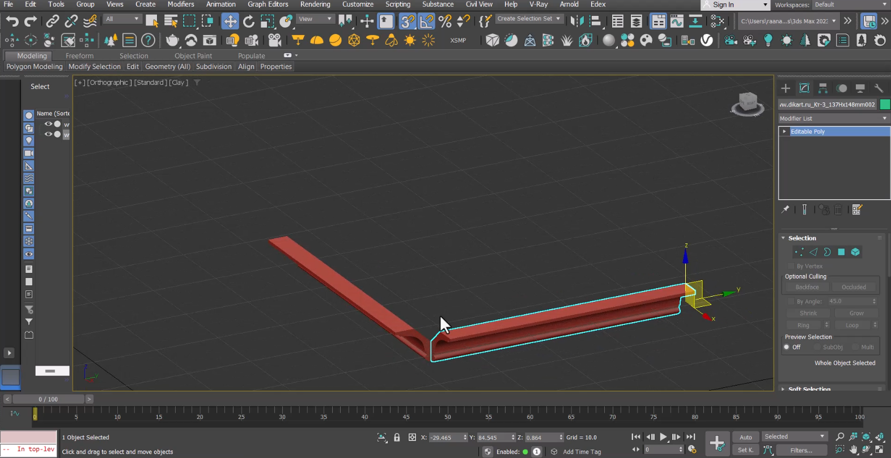Select the Move transform tool
Screen dimensions: 891x458
point(230,22)
